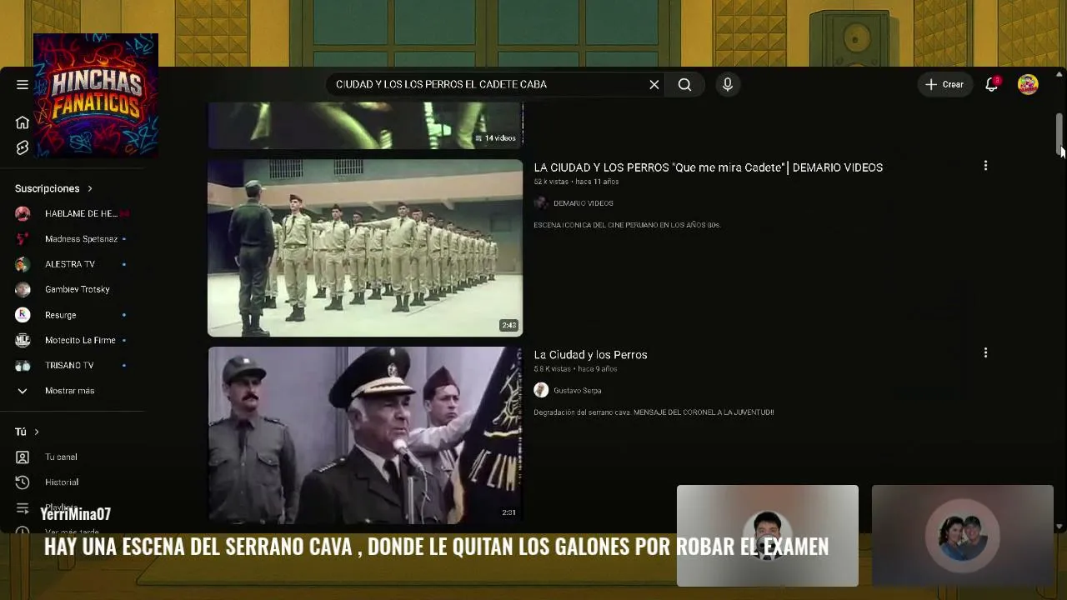
Task: Open Historial in sidebar
Action: (x=62, y=482)
